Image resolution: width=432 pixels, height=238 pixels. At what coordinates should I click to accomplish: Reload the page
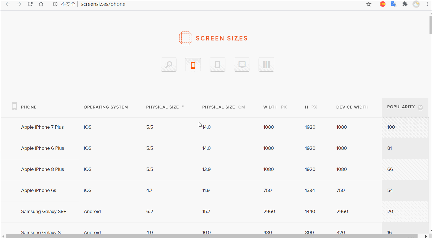tap(30, 4)
